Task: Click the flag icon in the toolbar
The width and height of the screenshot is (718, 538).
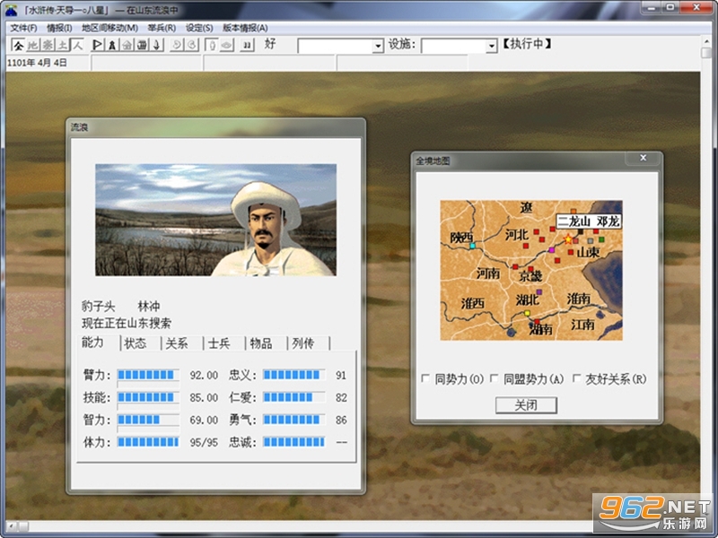Action: pos(98,45)
